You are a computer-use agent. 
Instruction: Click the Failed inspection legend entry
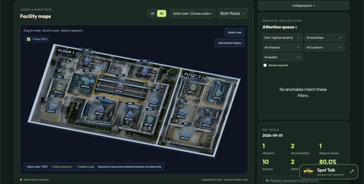pyautogui.click(x=62, y=167)
